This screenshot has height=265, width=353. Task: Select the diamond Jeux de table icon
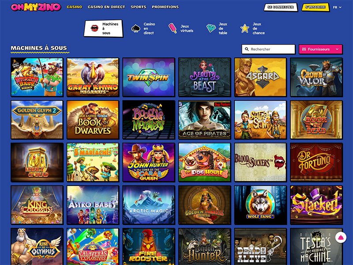point(211,28)
